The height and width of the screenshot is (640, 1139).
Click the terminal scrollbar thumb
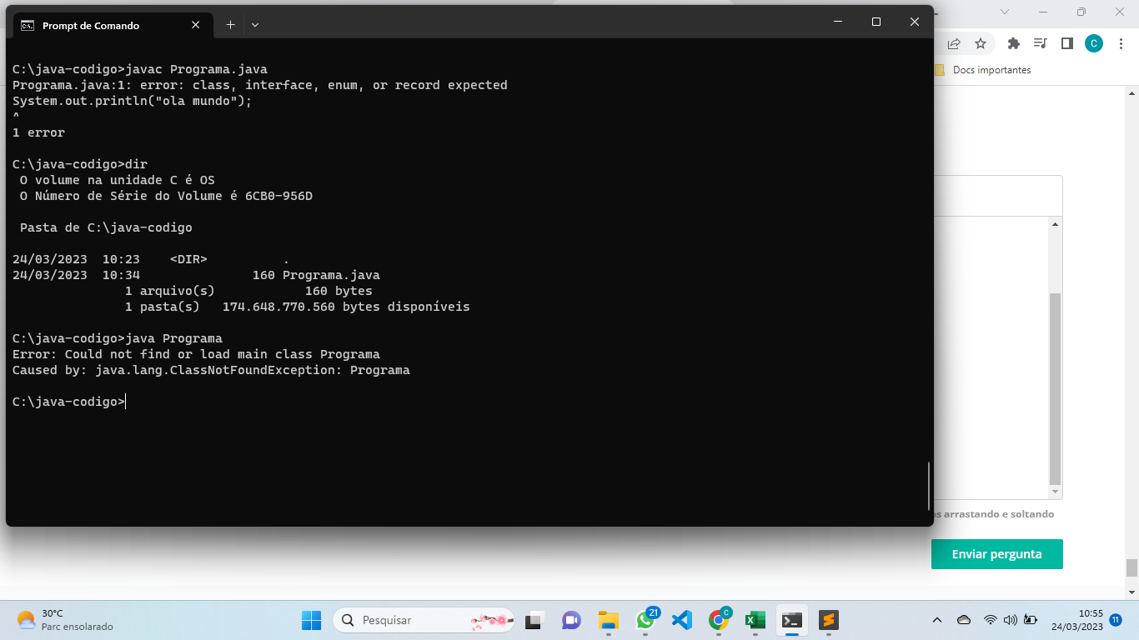coord(929,486)
